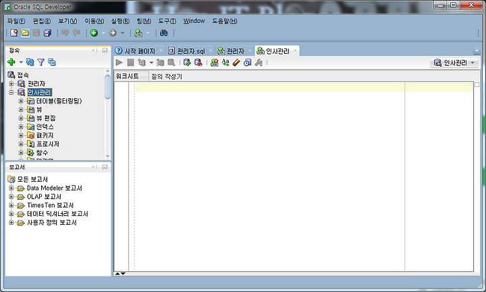This screenshot has height=292, width=486.
Task: Click the Open folder icon in main toolbar
Action: [x=26, y=33]
